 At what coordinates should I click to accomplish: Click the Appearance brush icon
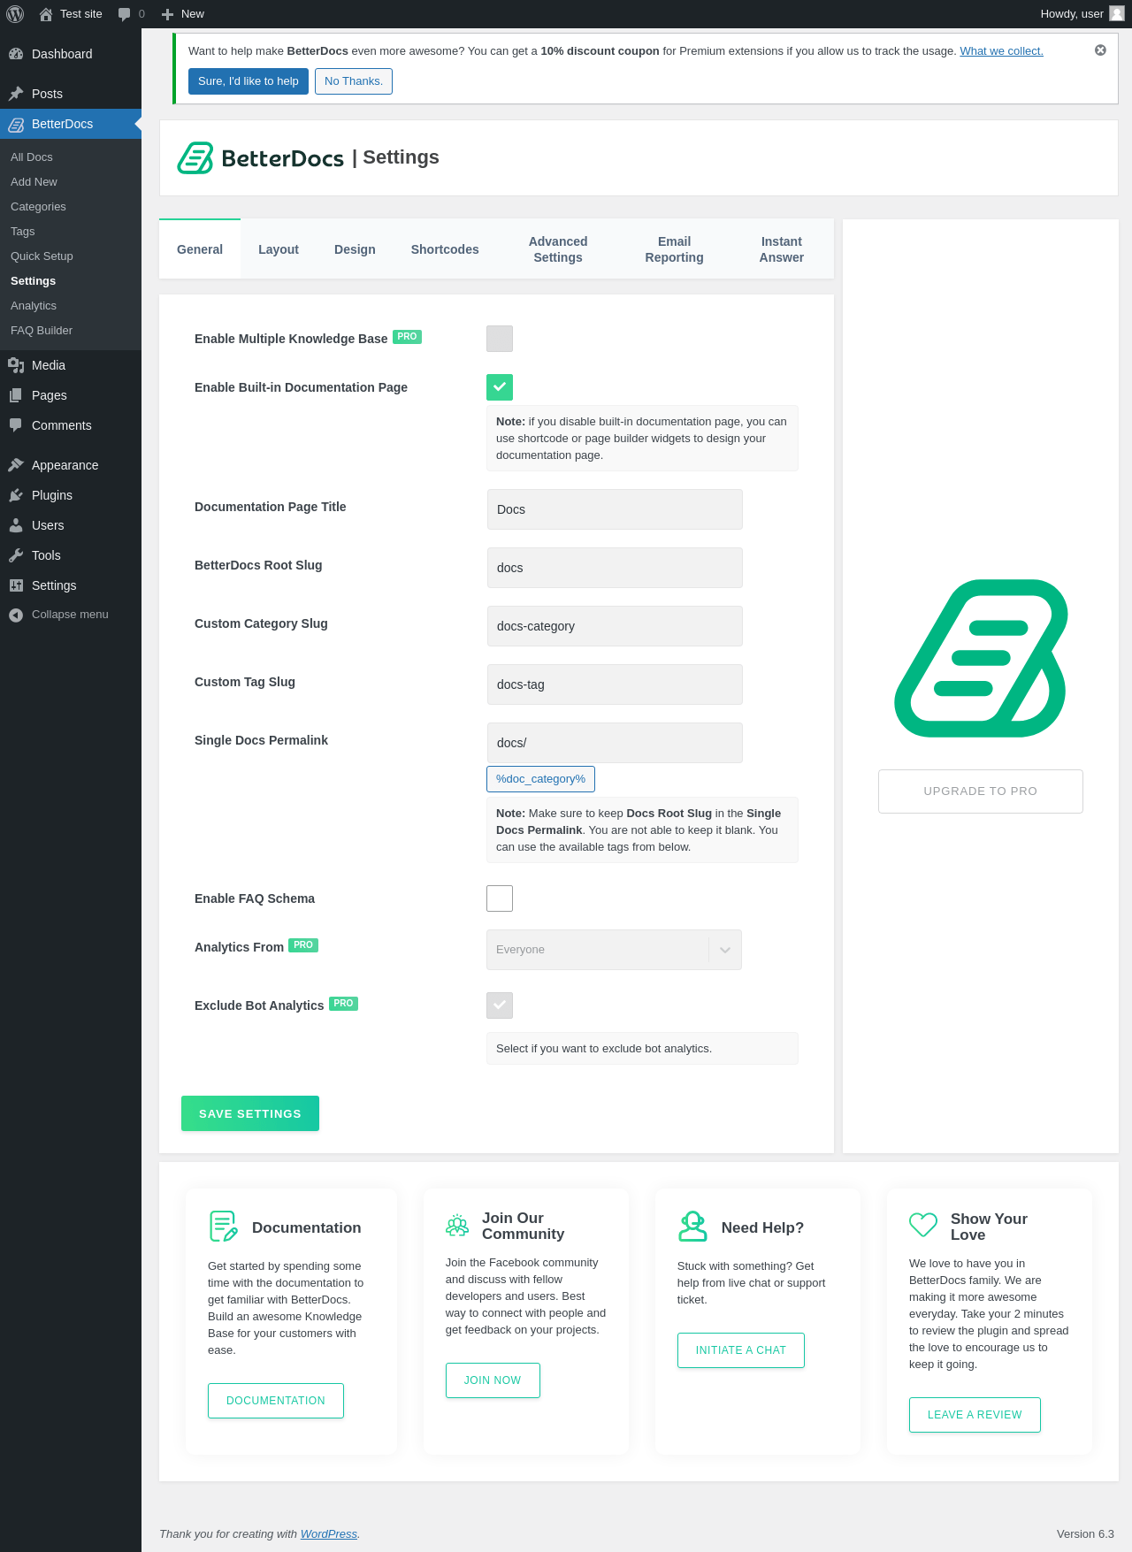(x=16, y=465)
